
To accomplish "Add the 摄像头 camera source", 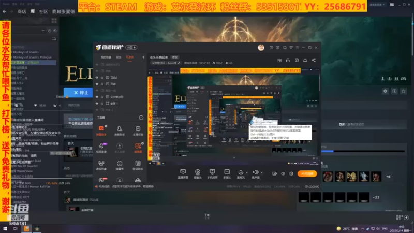I will tap(198, 174).
